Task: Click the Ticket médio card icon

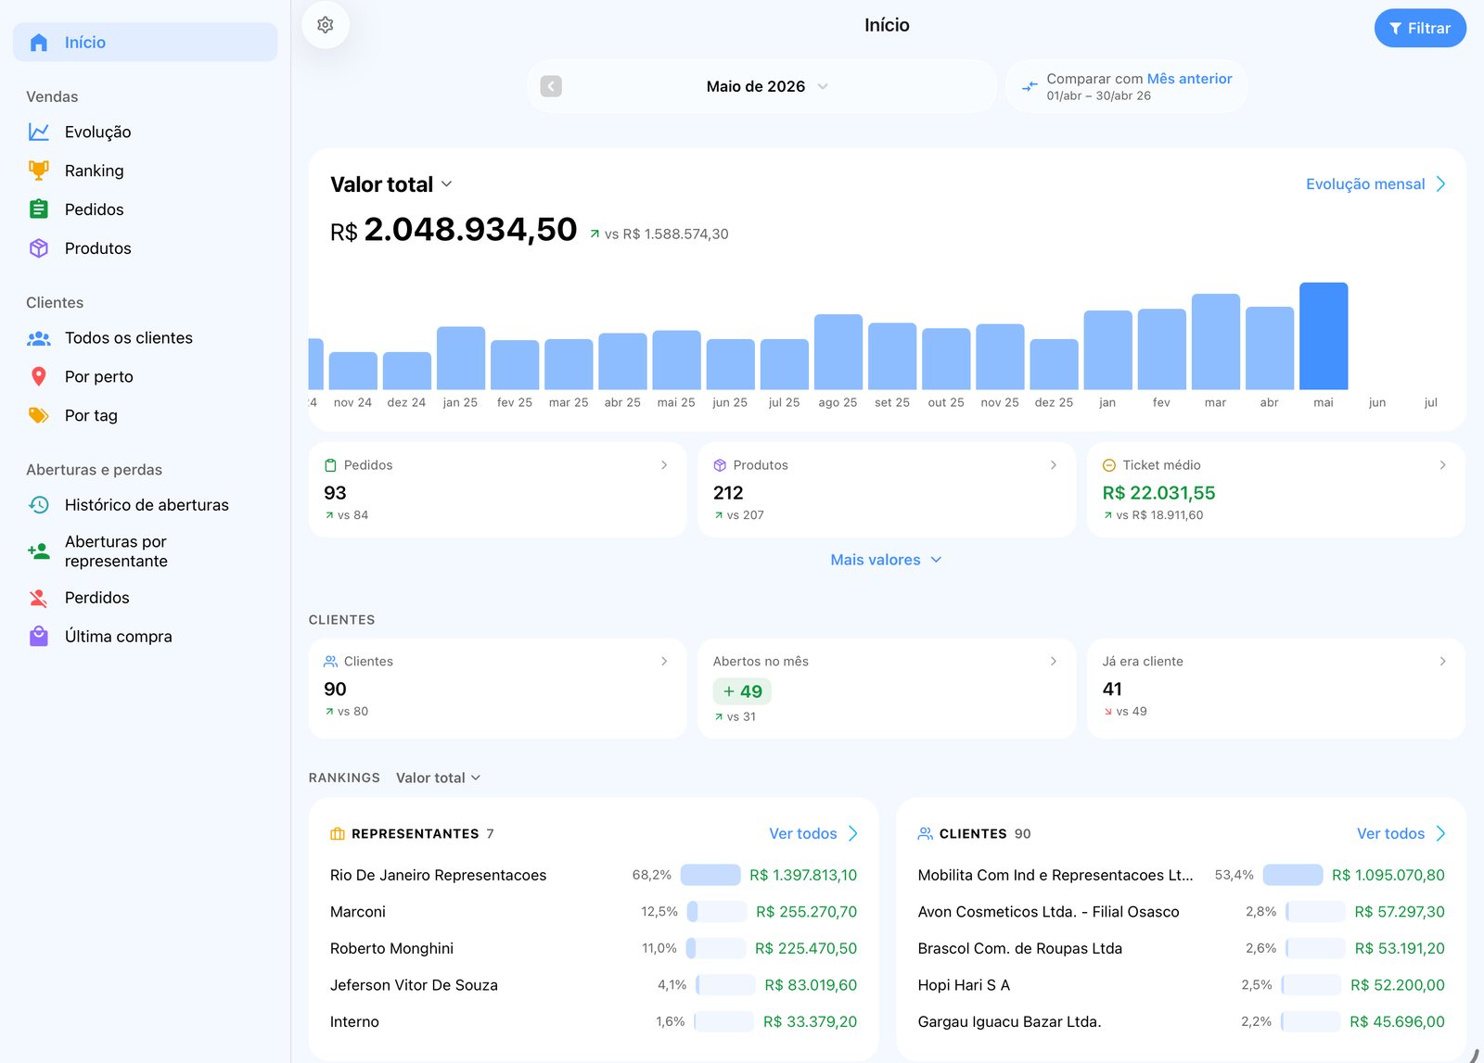Action: point(1109,465)
